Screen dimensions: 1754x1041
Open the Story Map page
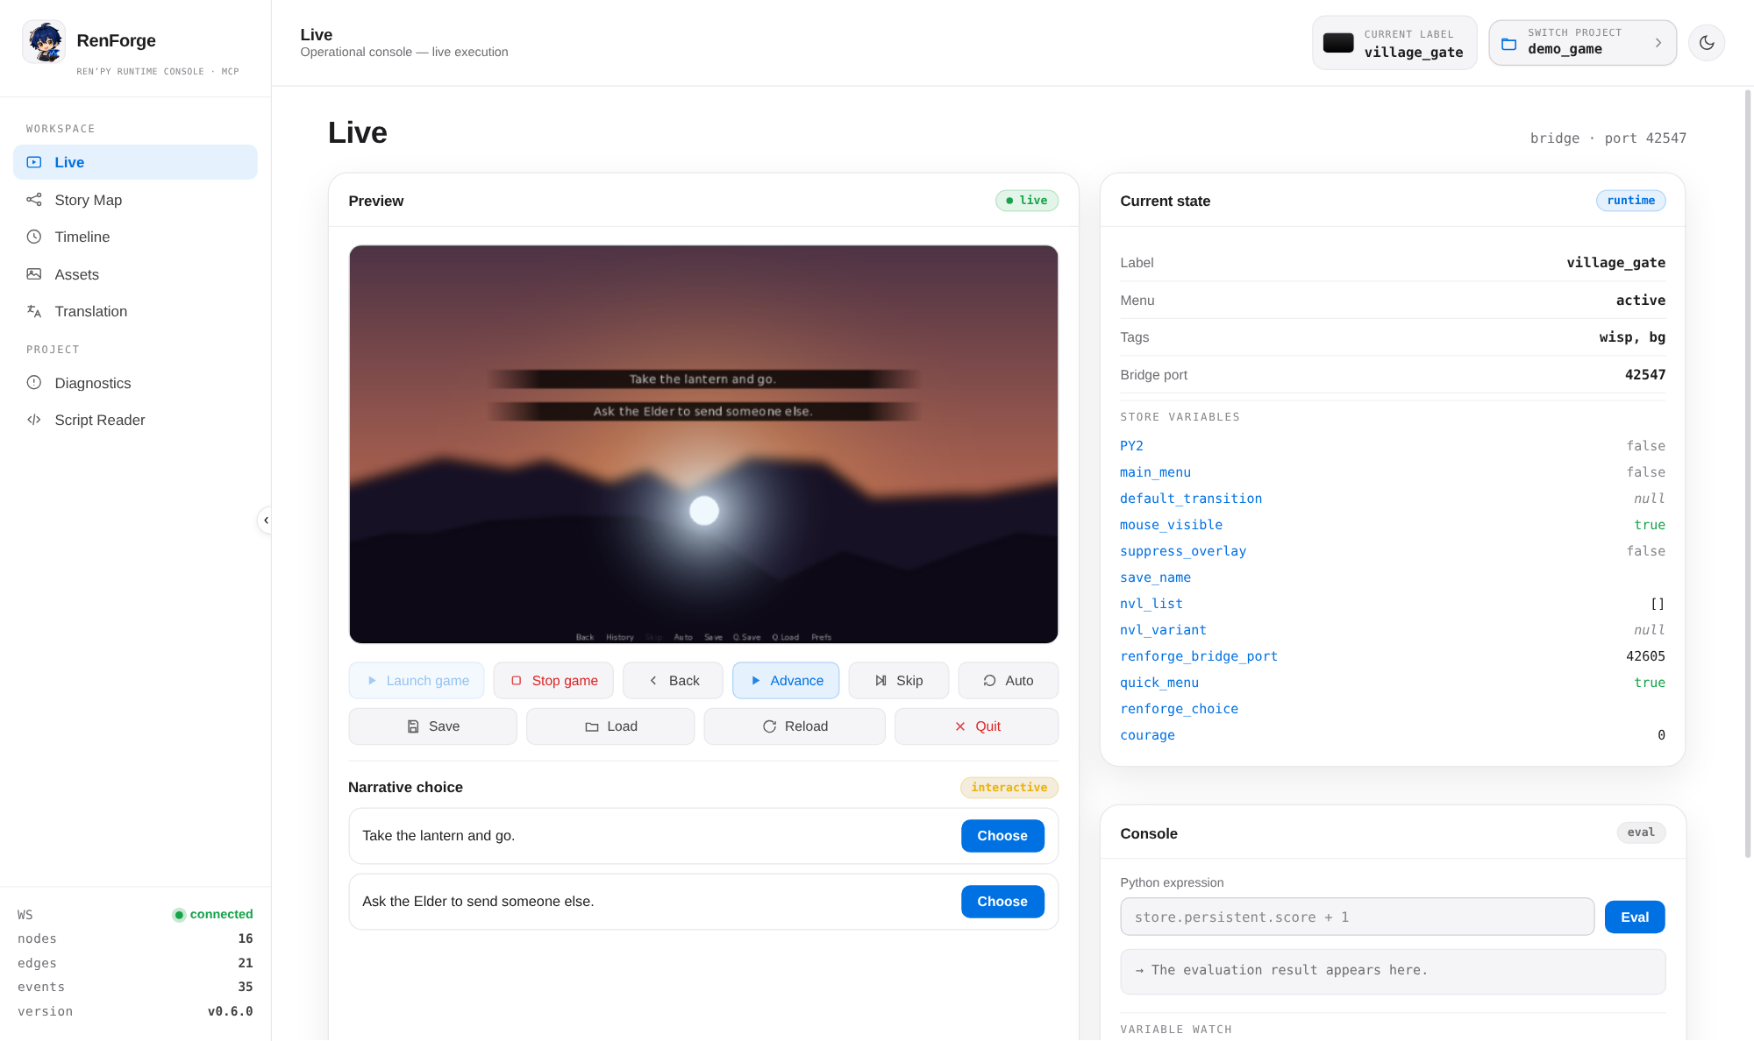pos(135,200)
